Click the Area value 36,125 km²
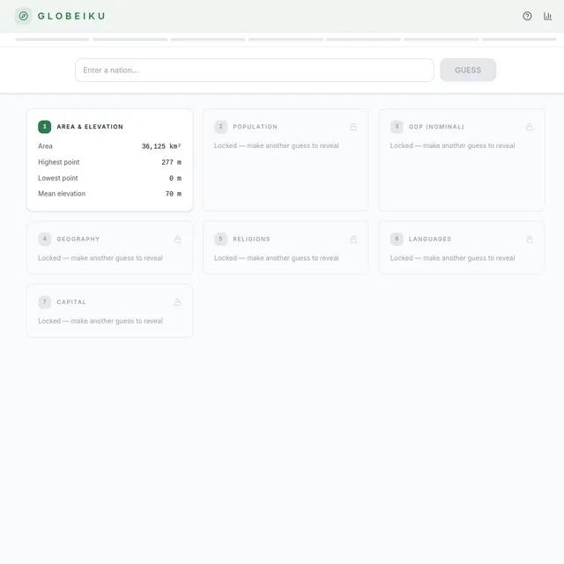The height and width of the screenshot is (564, 564). click(x=161, y=146)
